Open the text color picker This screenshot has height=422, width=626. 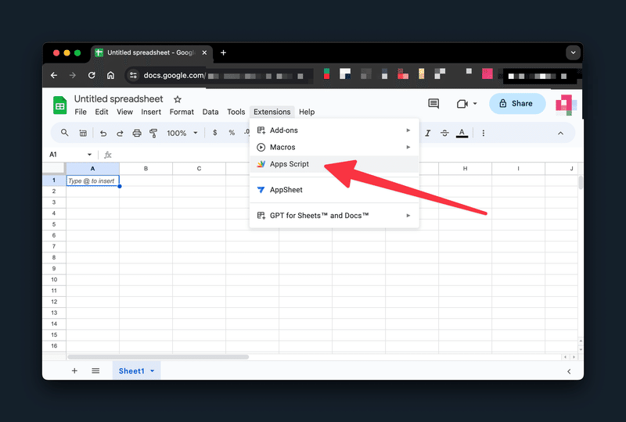(462, 133)
